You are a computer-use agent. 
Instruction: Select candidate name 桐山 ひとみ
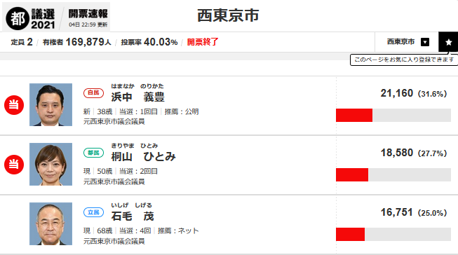click(143, 157)
